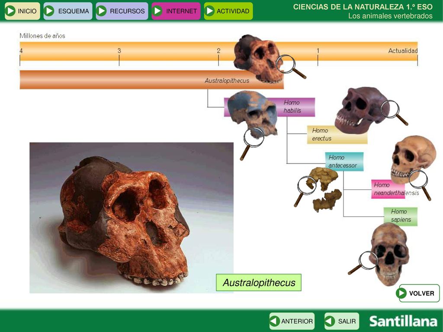Click the Millones de años label
443x332 pixels.
coord(42,36)
